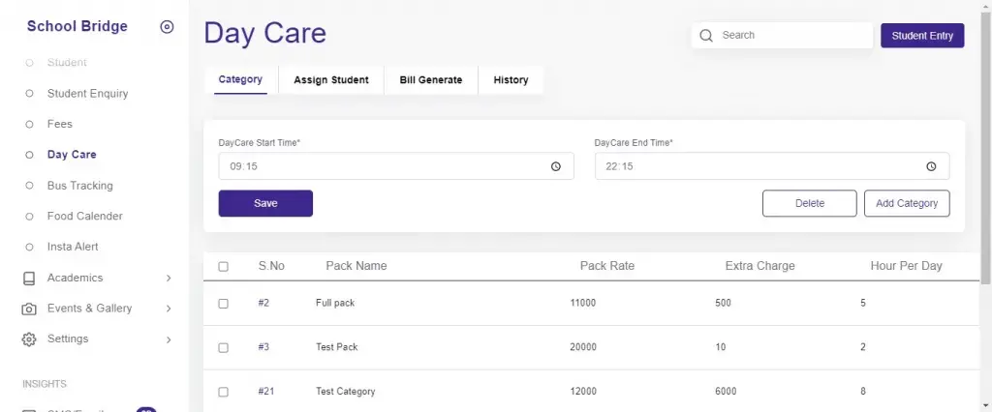992x412 pixels.
Task: Click the Pack Rate column header
Action: tap(607, 266)
